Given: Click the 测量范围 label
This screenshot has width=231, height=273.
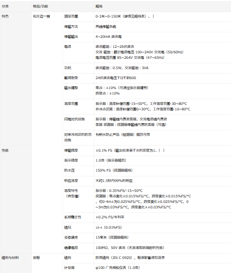Looking at the screenshot, I should (71, 17).
